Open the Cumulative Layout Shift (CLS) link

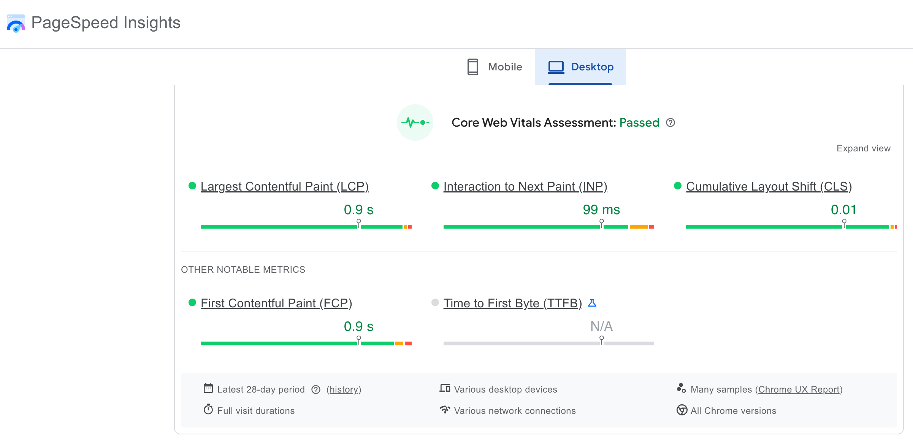769,186
